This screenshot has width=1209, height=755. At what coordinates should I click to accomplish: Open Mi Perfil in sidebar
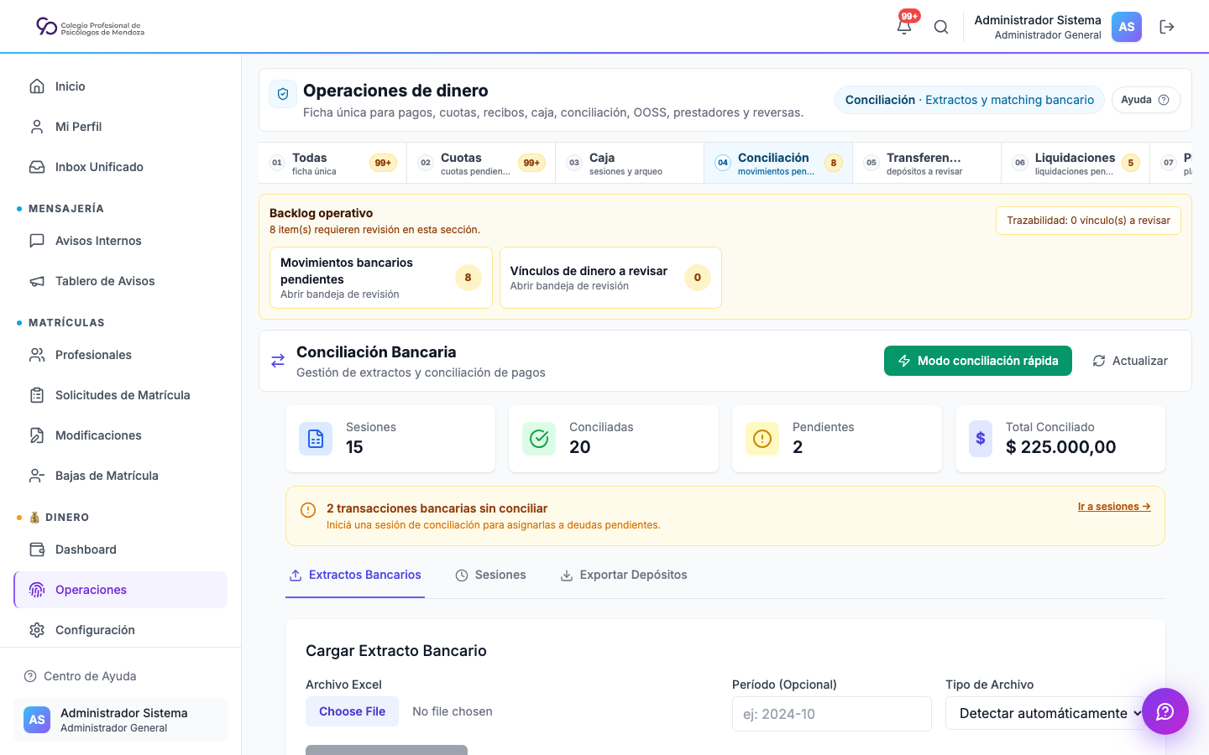coord(120,127)
